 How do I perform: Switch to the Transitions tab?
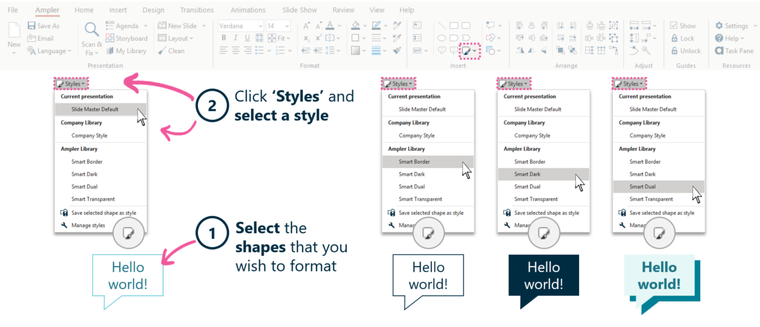(197, 10)
